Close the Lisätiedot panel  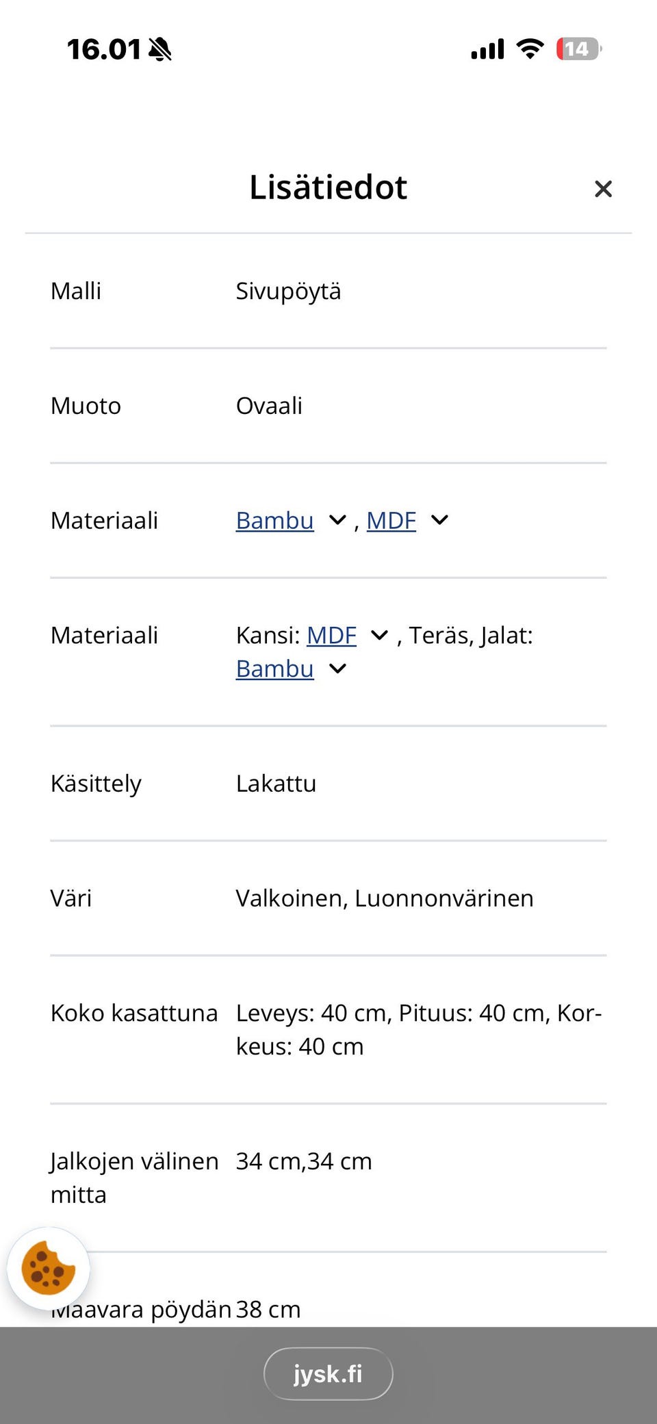pos(603,189)
